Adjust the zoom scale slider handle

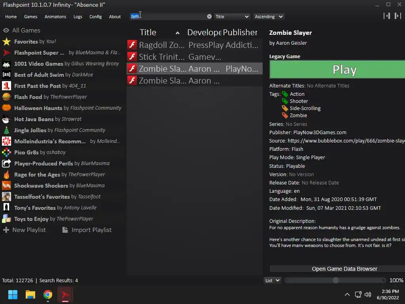click(335, 280)
